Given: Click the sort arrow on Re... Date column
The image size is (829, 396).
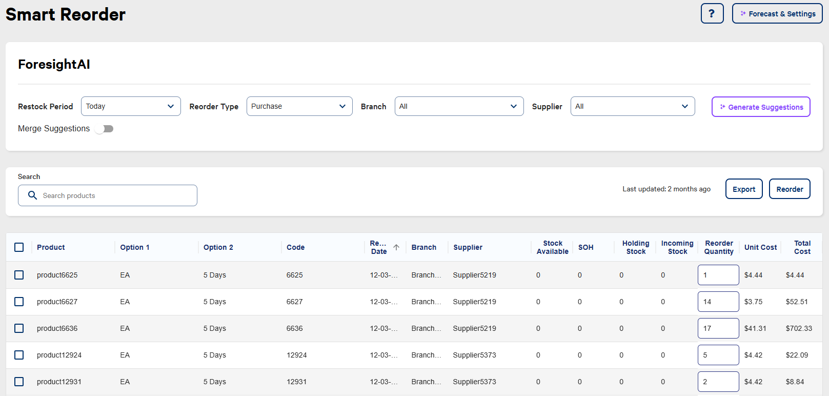Looking at the screenshot, I should 396,247.
